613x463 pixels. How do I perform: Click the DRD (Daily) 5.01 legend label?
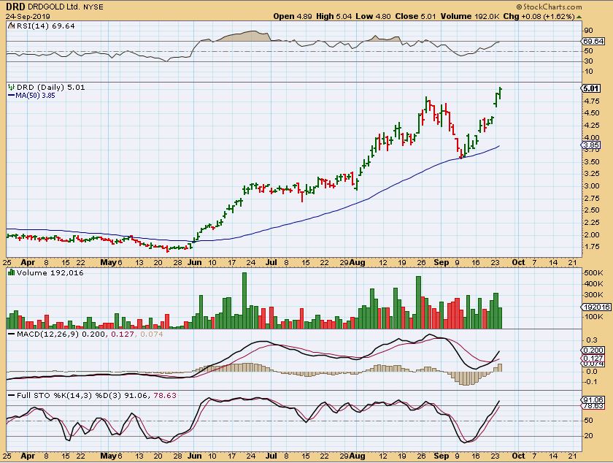(50, 88)
